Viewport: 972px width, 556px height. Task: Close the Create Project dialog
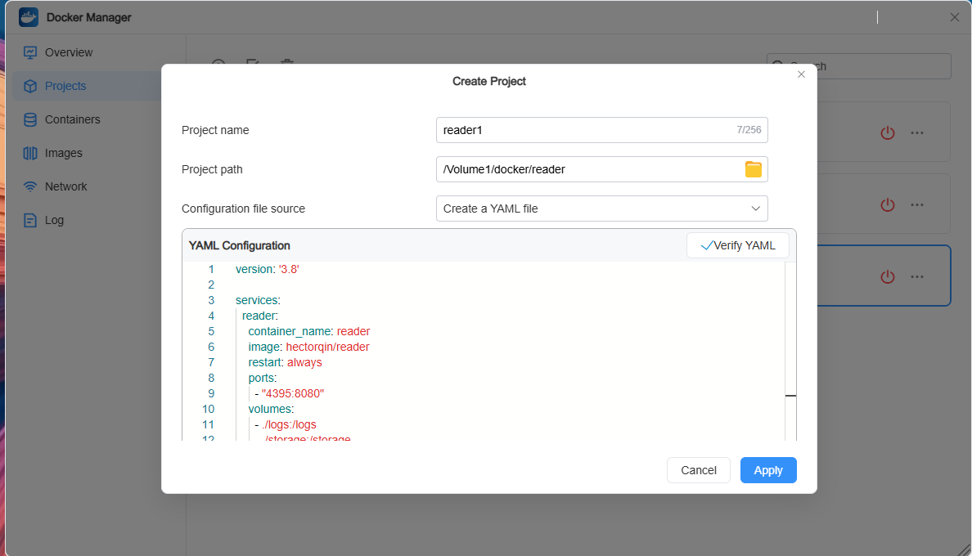(x=801, y=74)
